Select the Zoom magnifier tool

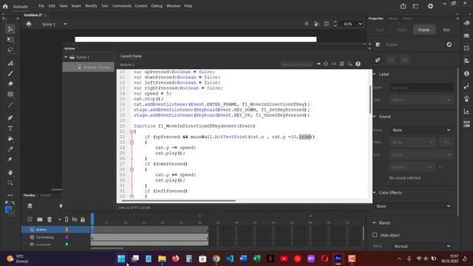pyautogui.click(x=10, y=183)
